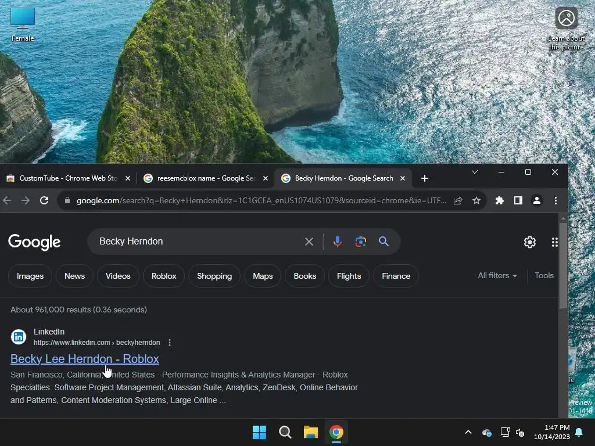The height and width of the screenshot is (446, 595).
Task: Go back with Chrome's back arrow
Action: (7, 200)
